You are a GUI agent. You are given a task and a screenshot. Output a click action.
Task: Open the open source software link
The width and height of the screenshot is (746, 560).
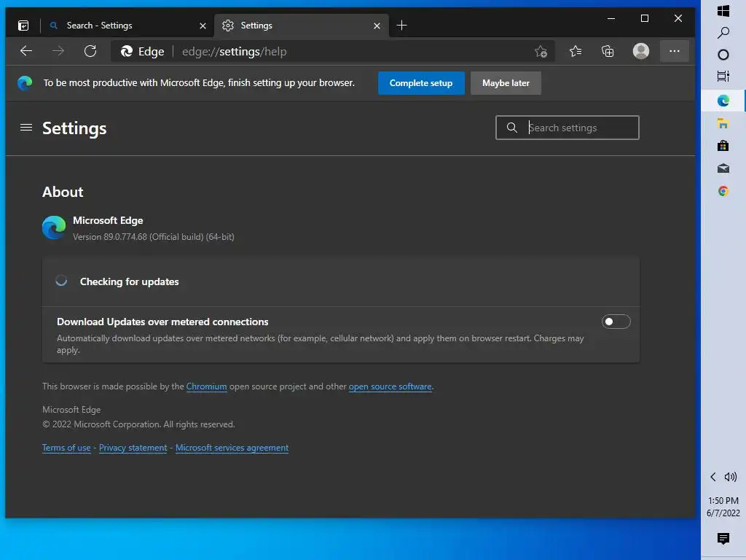pyautogui.click(x=390, y=386)
